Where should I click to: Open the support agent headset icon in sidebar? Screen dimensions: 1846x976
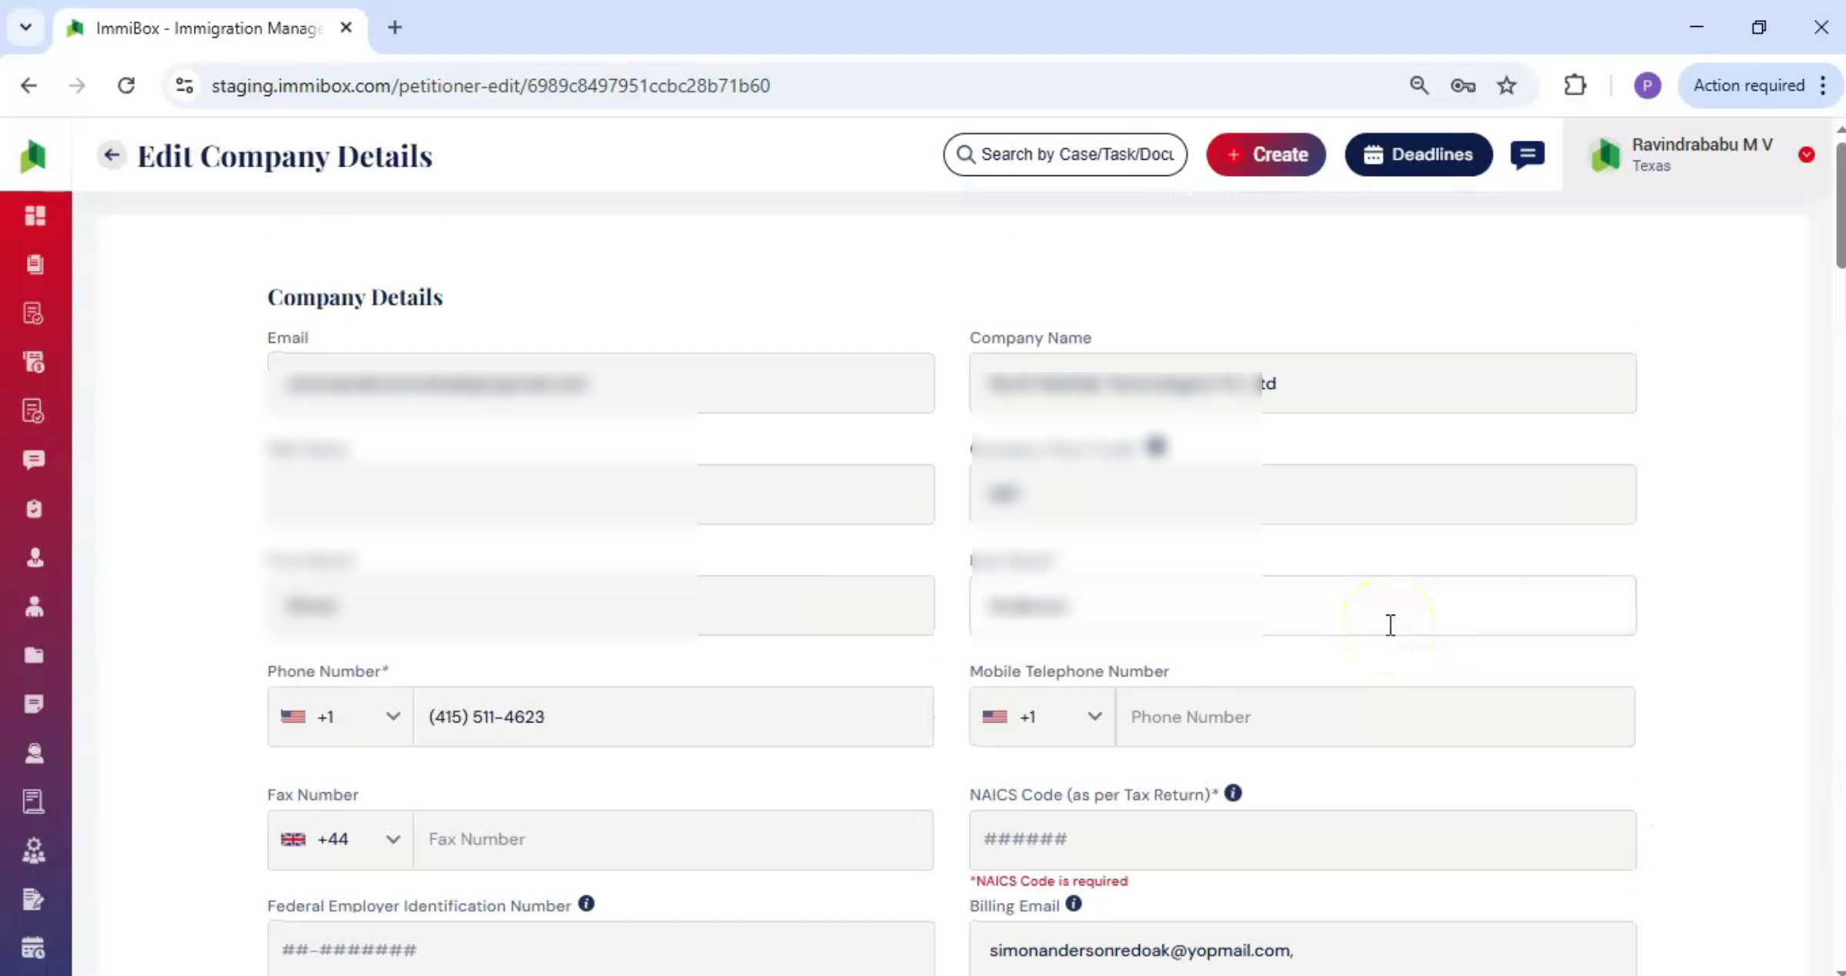tap(35, 753)
